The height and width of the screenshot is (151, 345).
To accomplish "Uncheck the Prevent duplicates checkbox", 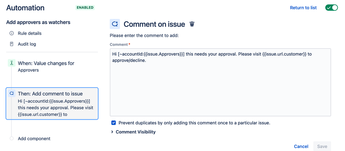I will click(114, 123).
